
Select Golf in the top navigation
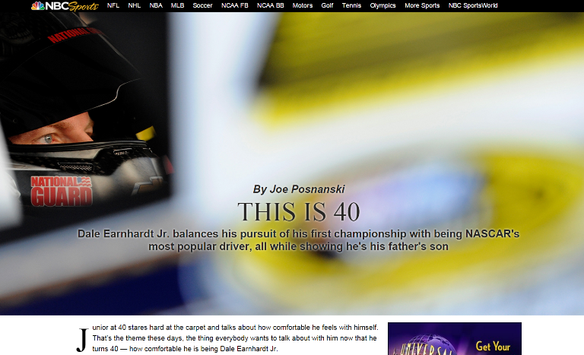pos(328,5)
